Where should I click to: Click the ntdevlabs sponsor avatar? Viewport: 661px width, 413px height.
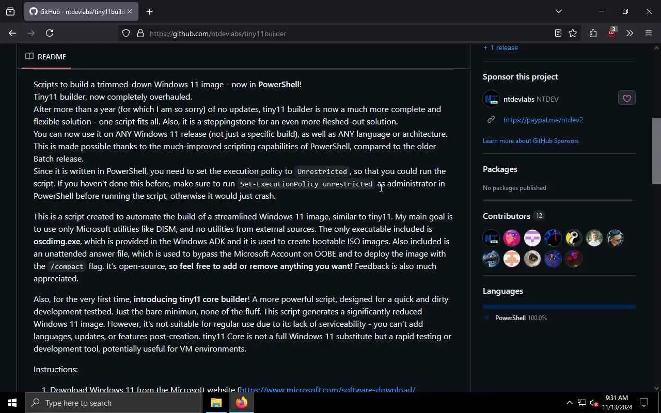[491, 99]
